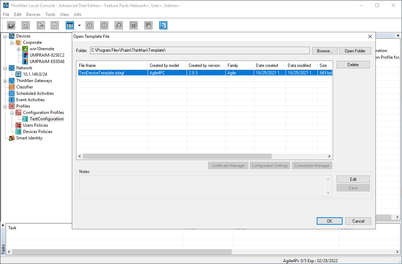Click the remote assistance tools toolbar icon
The height and width of the screenshot is (264, 402).
pyautogui.click(x=133, y=25)
